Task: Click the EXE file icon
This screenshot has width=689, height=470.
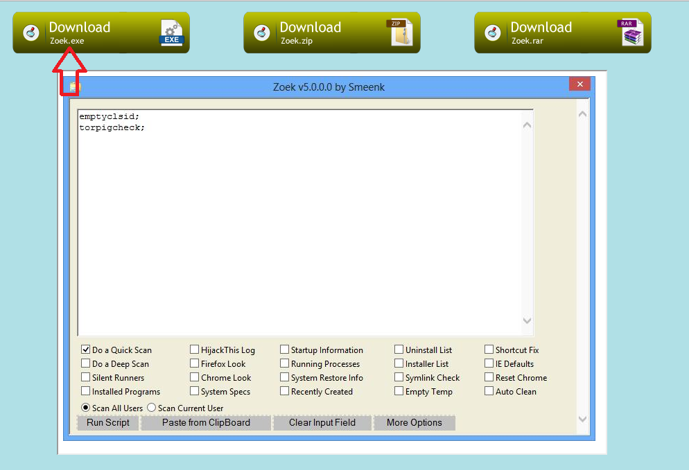Action: [x=171, y=33]
